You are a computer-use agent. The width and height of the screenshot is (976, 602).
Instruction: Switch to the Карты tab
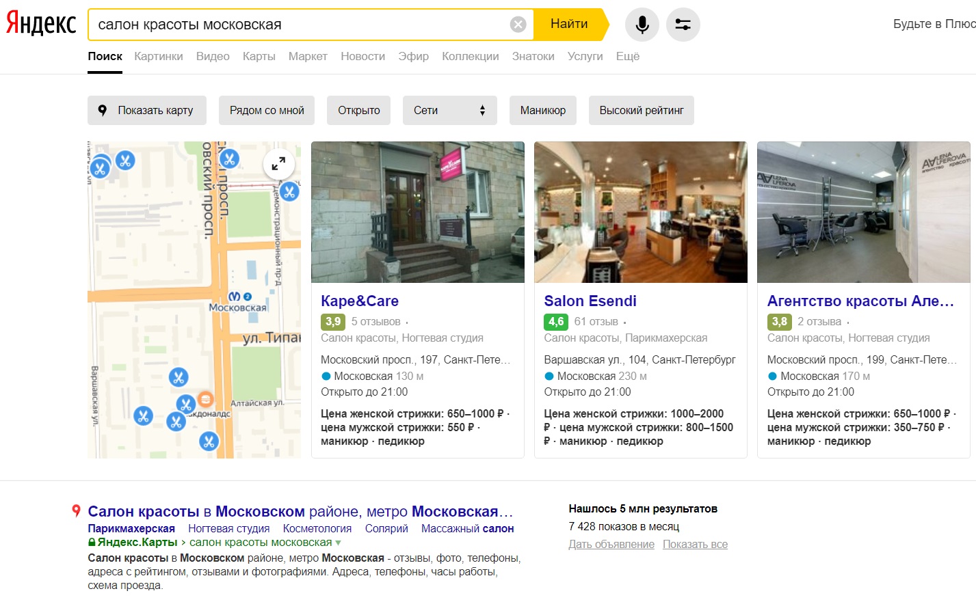tap(259, 56)
